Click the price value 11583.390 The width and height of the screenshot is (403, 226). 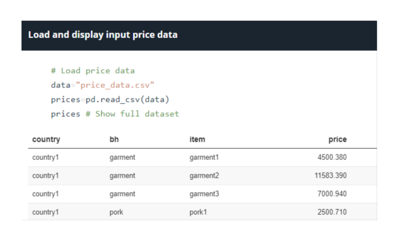(331, 176)
